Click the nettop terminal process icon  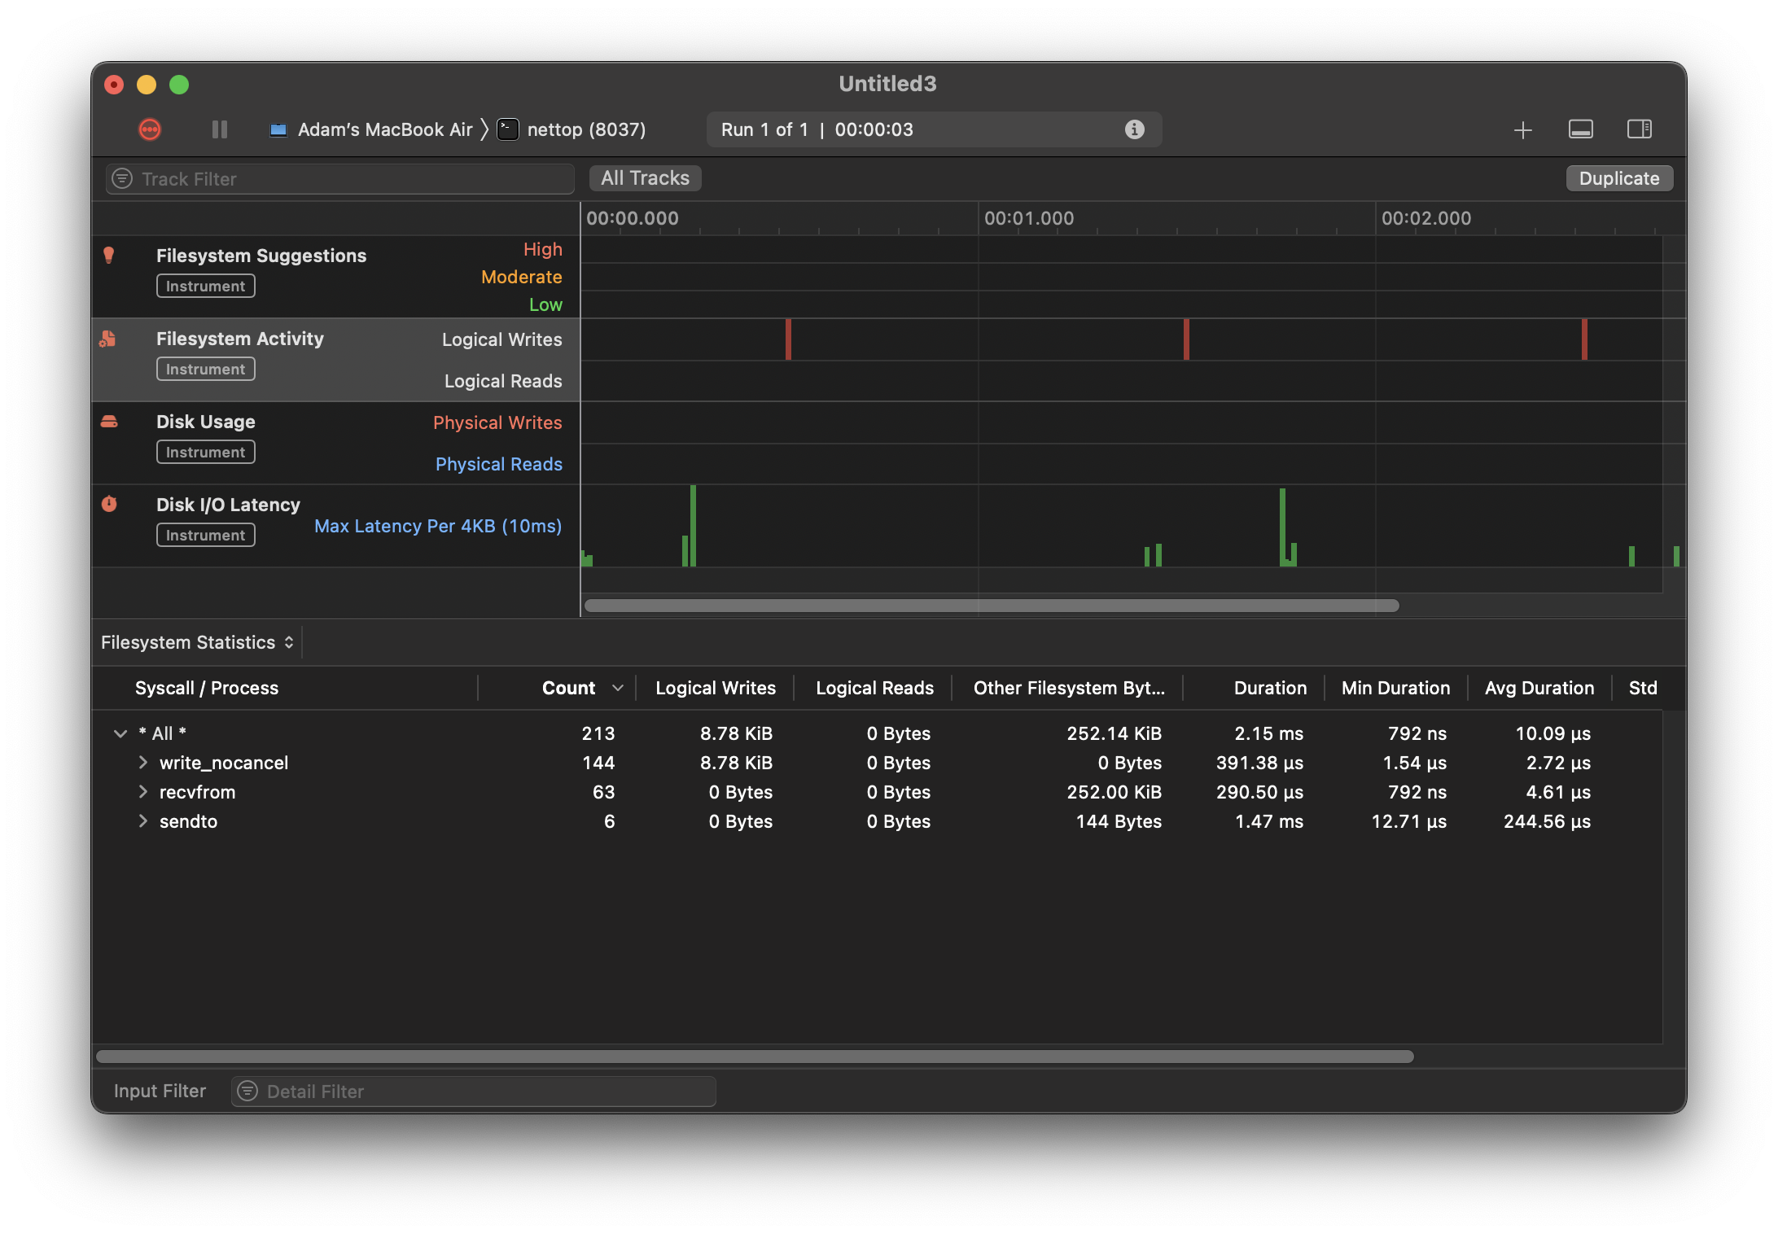pos(508,129)
